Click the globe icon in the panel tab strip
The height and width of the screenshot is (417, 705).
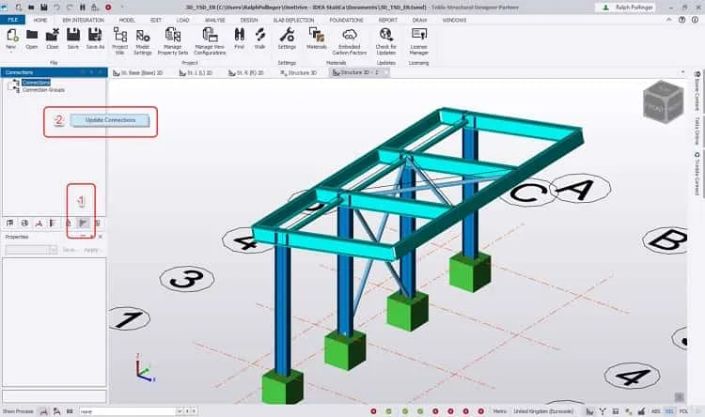[x=24, y=223]
